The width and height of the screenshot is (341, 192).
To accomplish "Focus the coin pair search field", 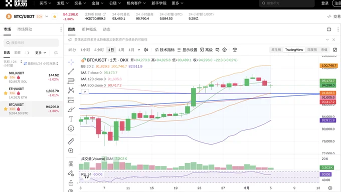I will (x=31, y=42).
